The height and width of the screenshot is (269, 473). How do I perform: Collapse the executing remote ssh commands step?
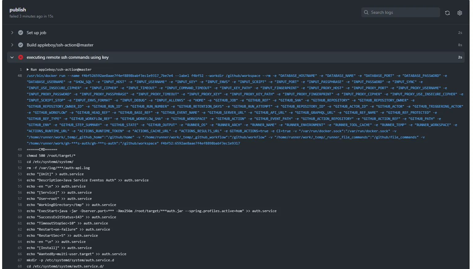point(12,57)
